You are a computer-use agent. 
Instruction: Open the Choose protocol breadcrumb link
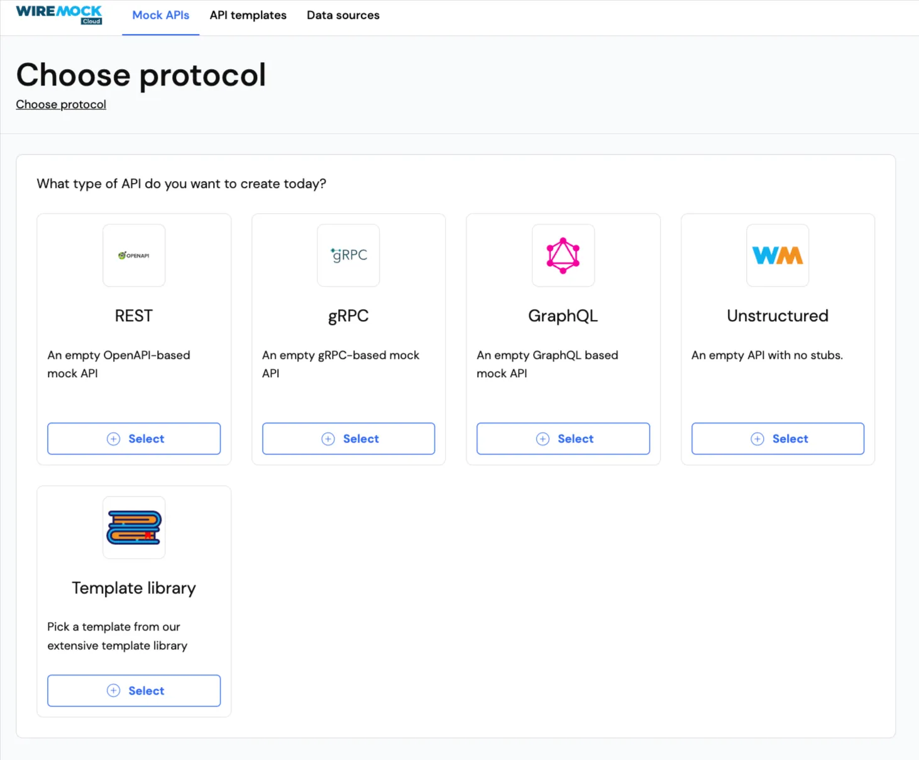(60, 104)
